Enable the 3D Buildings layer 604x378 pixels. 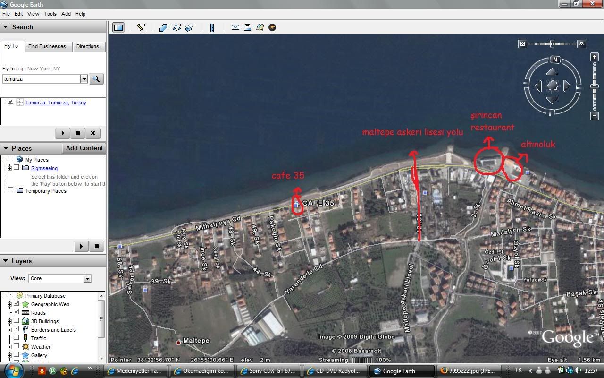click(x=17, y=321)
